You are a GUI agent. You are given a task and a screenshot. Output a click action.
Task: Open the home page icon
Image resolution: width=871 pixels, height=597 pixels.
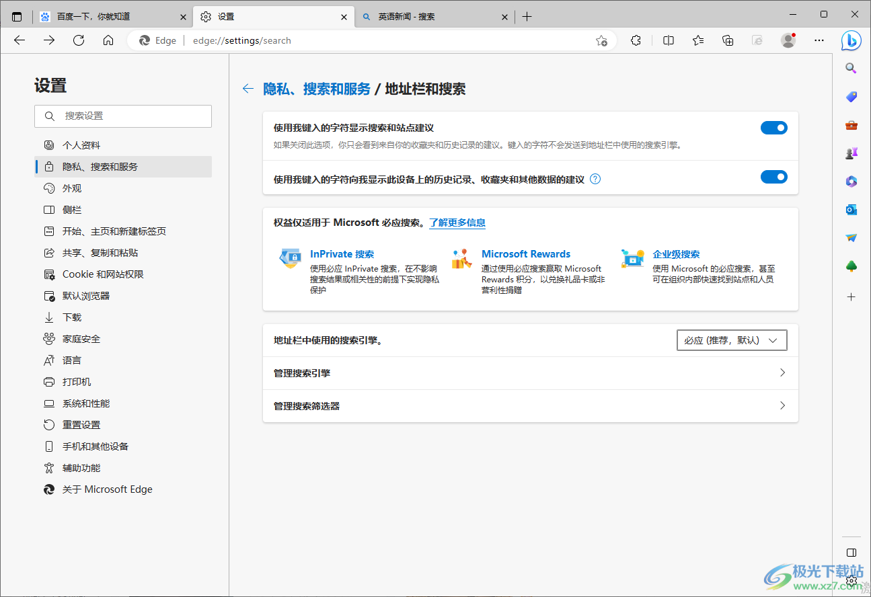108,40
